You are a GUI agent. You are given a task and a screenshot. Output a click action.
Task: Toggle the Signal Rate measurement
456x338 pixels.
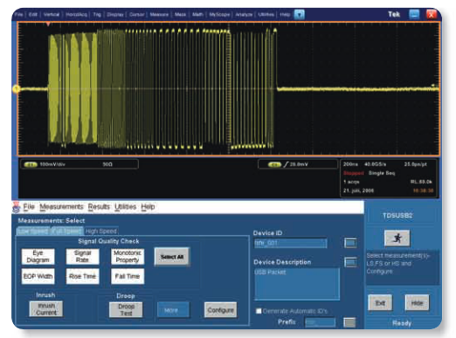(82, 257)
